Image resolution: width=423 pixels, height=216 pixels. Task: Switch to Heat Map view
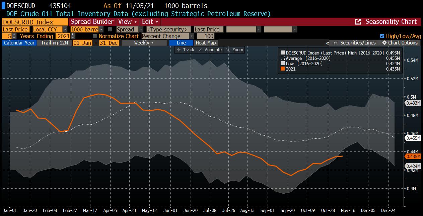[x=206, y=43]
